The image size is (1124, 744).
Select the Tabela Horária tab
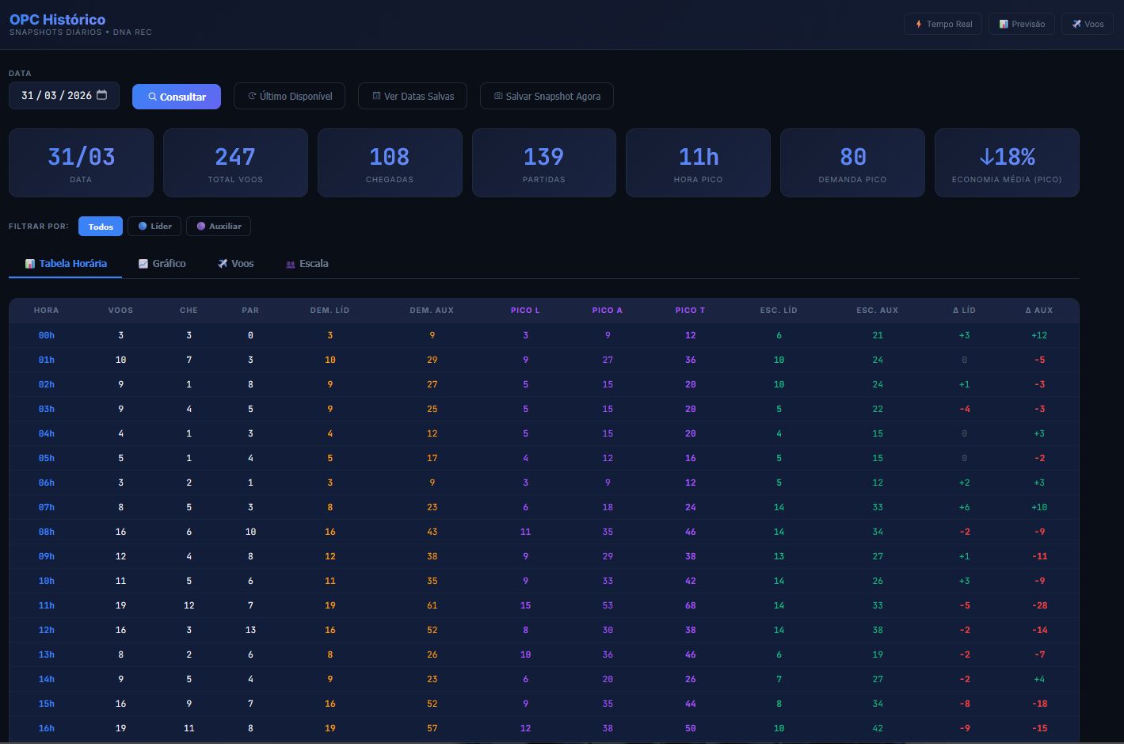point(66,263)
